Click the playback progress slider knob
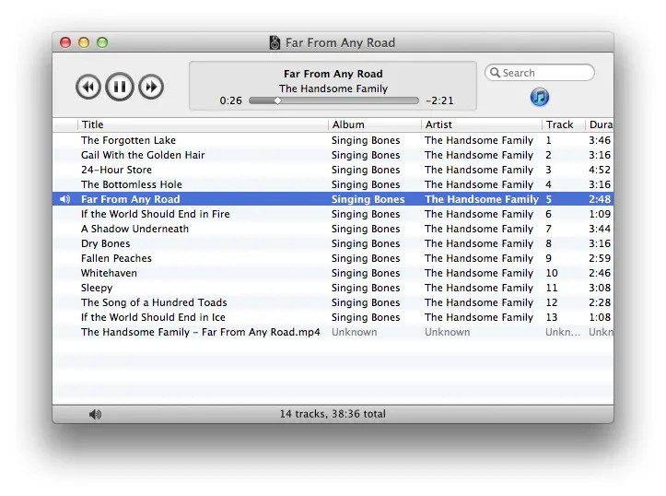The height and width of the screenshot is (496, 666). (277, 100)
